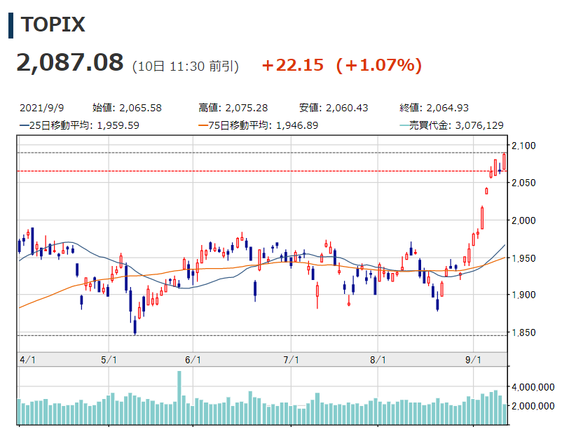Click the 安値: 2,060.43 value

click(334, 108)
